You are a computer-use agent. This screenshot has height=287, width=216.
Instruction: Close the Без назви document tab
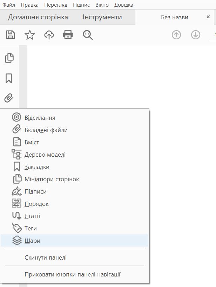pyautogui.click(x=208, y=17)
